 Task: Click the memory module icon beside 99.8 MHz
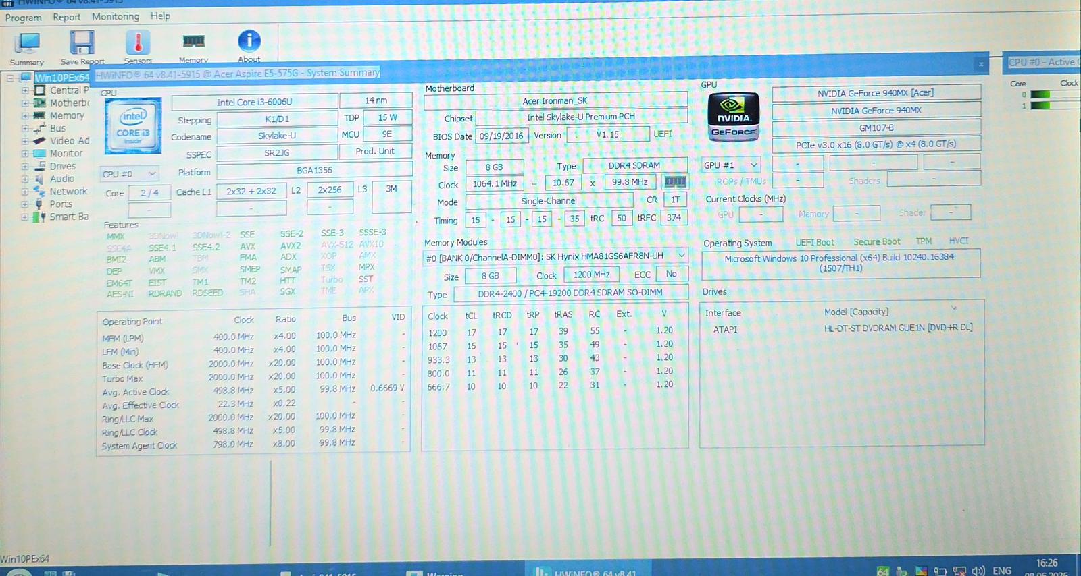point(675,181)
